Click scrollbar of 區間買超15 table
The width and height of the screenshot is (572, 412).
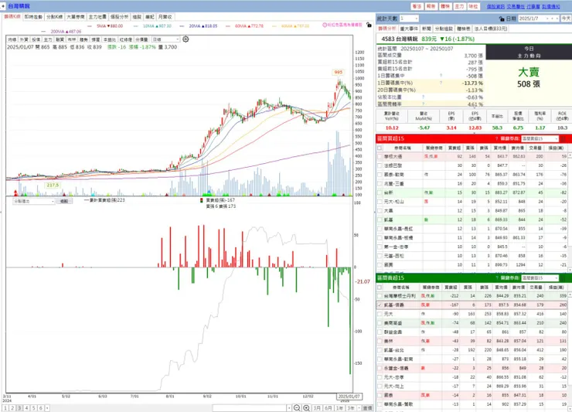(570, 212)
